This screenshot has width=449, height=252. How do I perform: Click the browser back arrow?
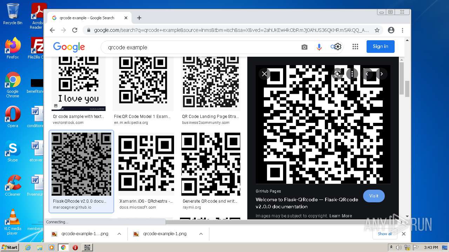click(52, 30)
